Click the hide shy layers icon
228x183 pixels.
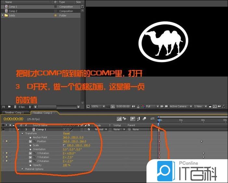point(133,119)
